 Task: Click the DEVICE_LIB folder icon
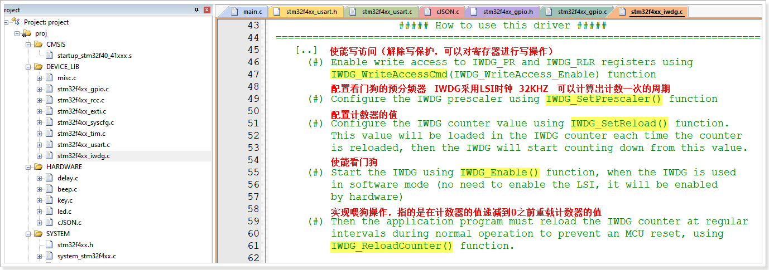[38, 67]
